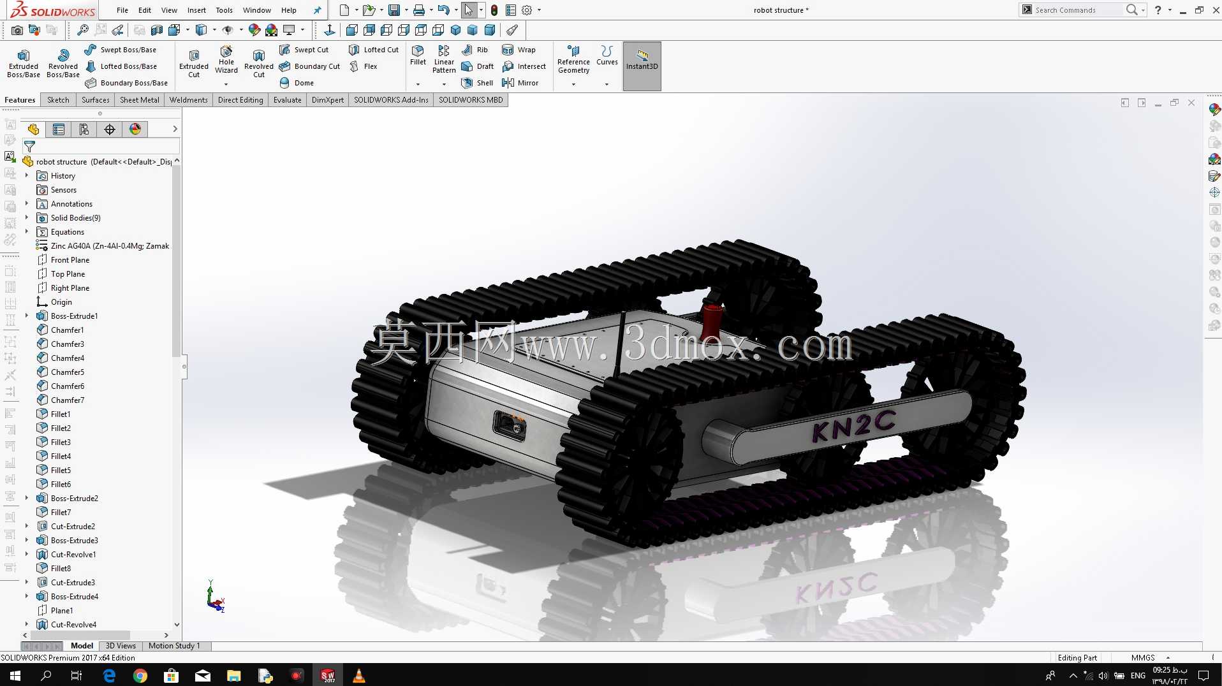This screenshot has width=1222, height=686.
Task: Open the Tools menu
Action: (225, 10)
